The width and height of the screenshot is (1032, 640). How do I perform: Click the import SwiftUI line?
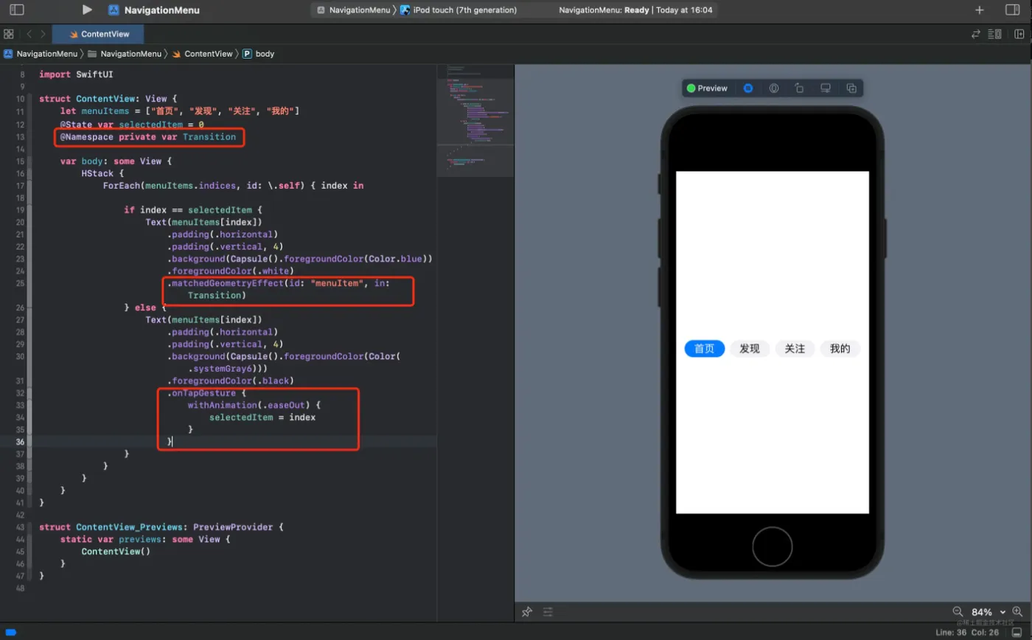pos(76,74)
